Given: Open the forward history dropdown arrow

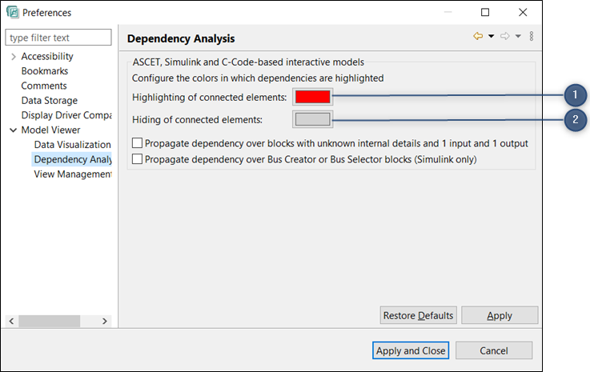Looking at the screenshot, I should (518, 37).
